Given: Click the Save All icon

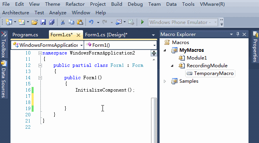Looking at the screenshot, I should click(52, 22).
